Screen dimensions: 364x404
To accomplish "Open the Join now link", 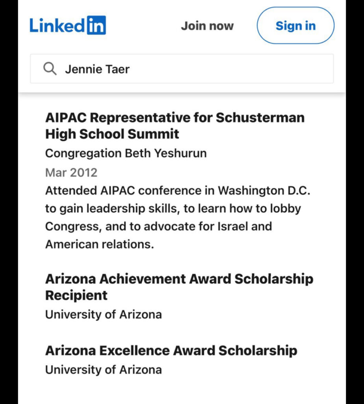I will 207,26.
